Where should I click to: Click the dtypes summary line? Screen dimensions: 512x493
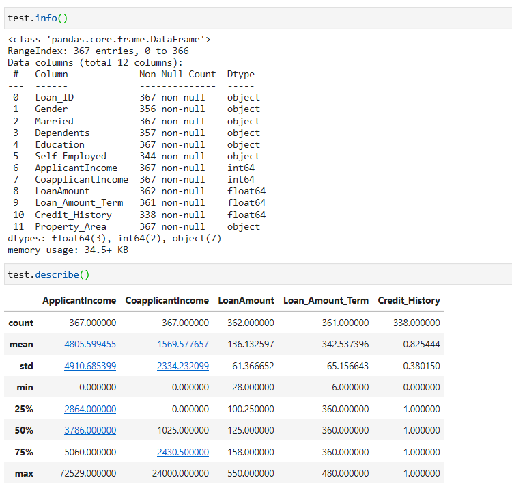click(x=114, y=238)
